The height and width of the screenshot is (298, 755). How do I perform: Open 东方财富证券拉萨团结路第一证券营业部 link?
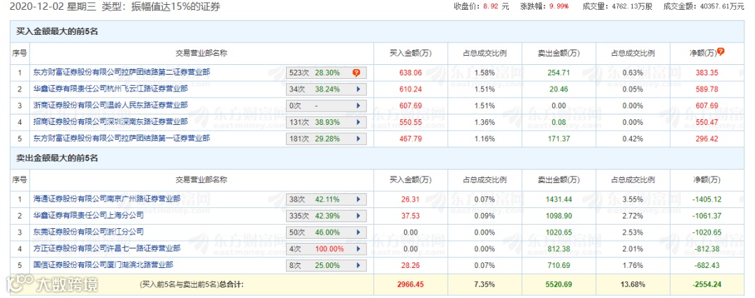coord(122,138)
